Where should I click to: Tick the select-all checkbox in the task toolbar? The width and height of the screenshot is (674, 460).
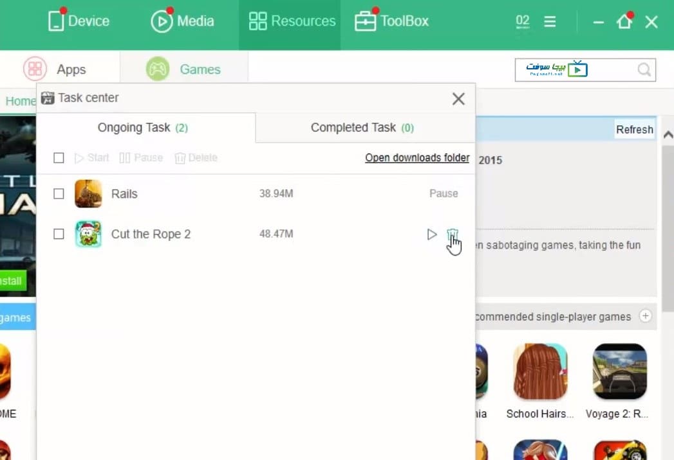tap(59, 158)
